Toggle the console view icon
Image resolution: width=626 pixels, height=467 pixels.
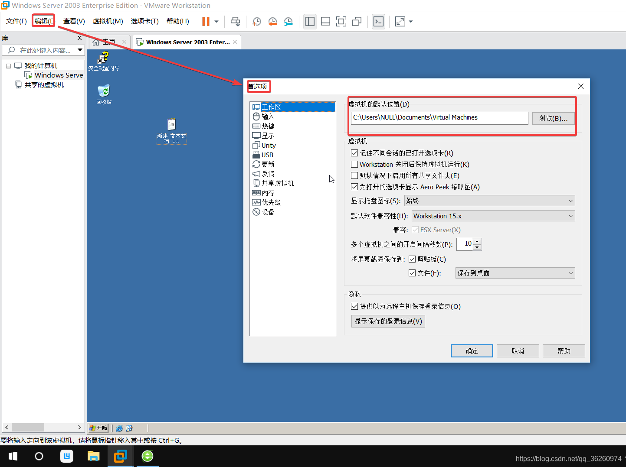pyautogui.click(x=378, y=21)
